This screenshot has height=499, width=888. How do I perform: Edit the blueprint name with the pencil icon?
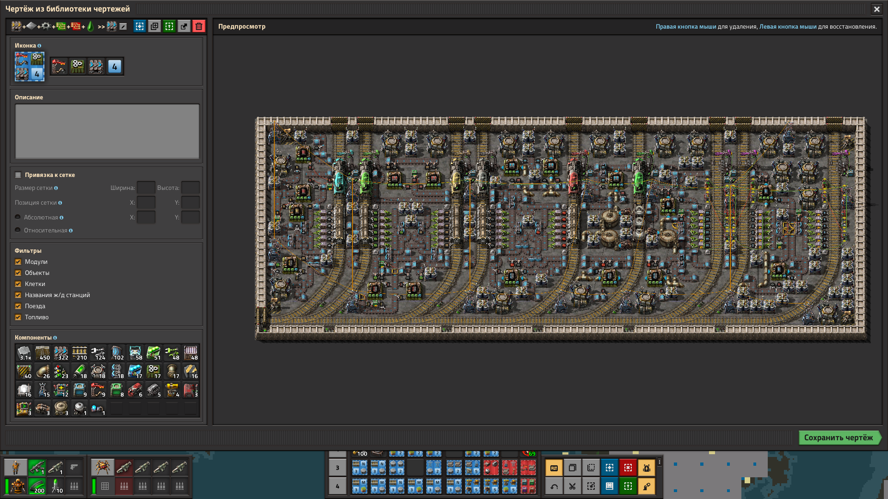[x=123, y=26]
